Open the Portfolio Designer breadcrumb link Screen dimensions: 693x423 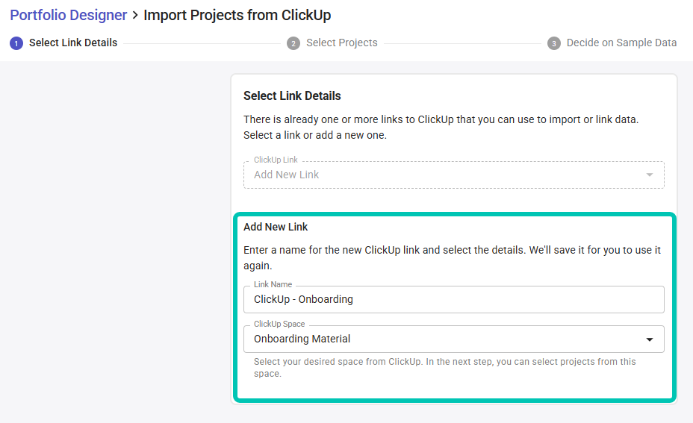(69, 15)
